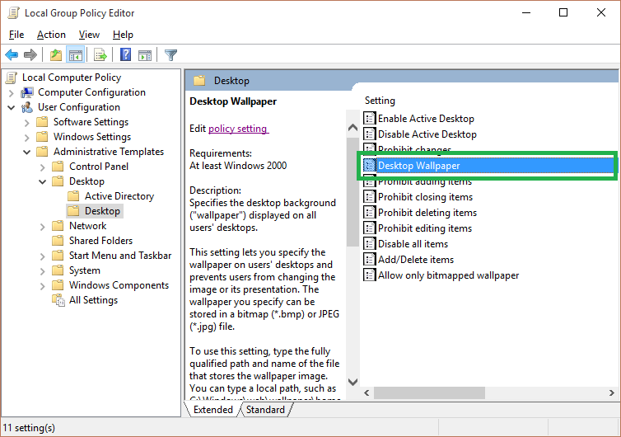
Task: Select Windows Components in the tree
Action: click(x=119, y=285)
